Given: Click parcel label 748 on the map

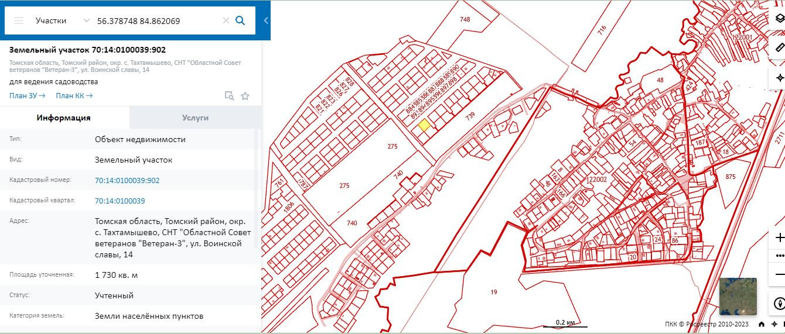Looking at the screenshot, I should tap(465, 19).
